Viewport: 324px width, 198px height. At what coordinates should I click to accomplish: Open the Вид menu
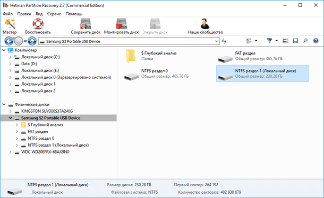[39, 14]
